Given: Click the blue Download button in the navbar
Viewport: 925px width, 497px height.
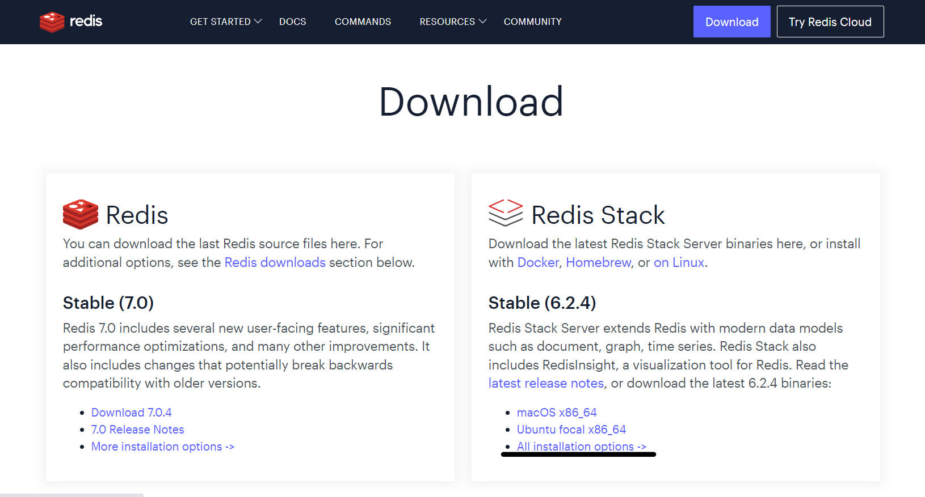Looking at the screenshot, I should [732, 22].
